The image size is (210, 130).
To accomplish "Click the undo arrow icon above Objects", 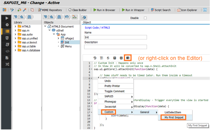I will (x=67, y=17).
